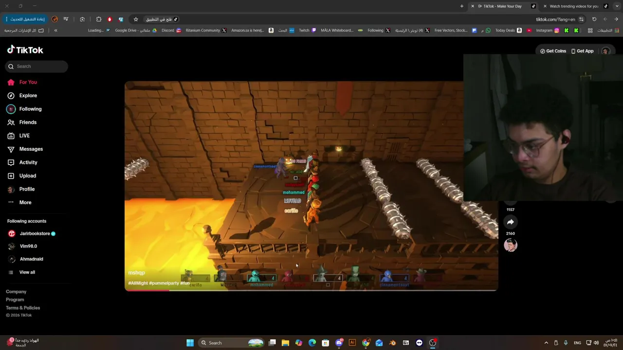This screenshot has height=350, width=623.
Task: Open Profile from the sidebar
Action: click(x=21, y=189)
